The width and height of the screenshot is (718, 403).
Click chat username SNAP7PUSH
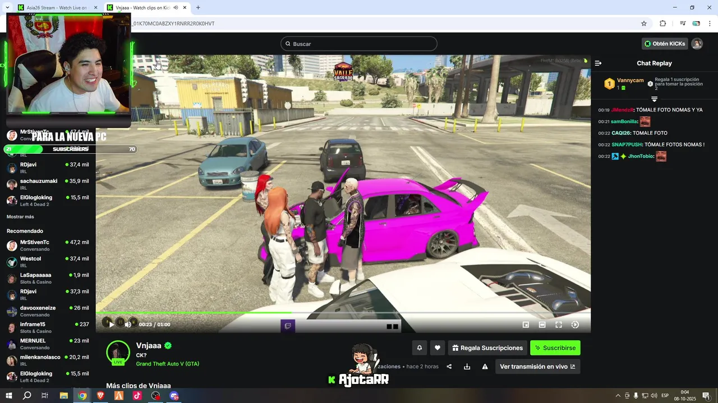click(627, 144)
